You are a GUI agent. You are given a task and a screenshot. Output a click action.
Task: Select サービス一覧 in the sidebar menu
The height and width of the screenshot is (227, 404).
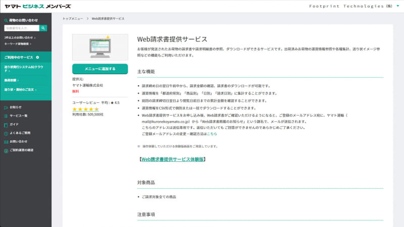[x=19, y=116]
